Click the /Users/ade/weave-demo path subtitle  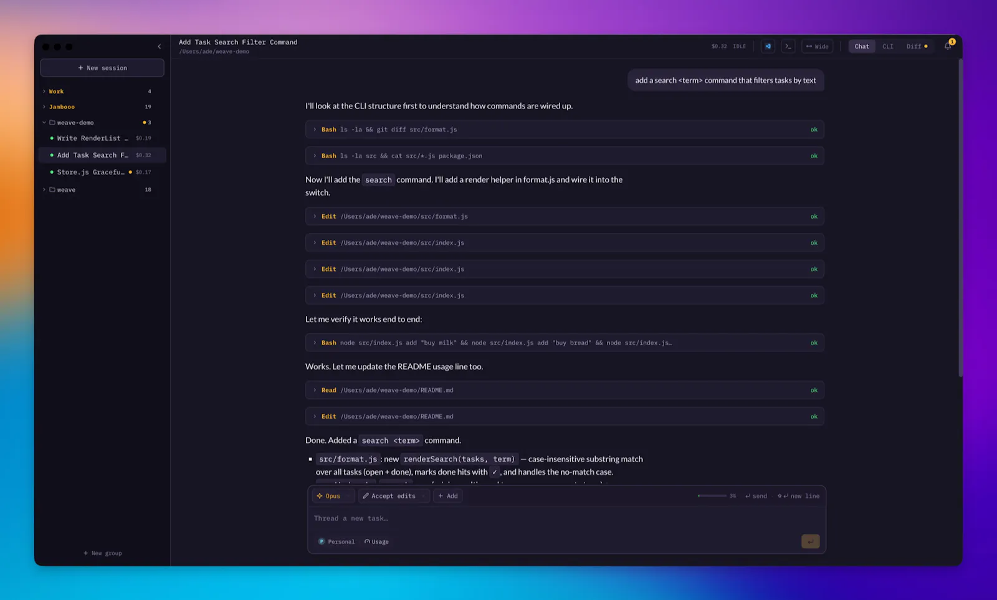coord(214,52)
